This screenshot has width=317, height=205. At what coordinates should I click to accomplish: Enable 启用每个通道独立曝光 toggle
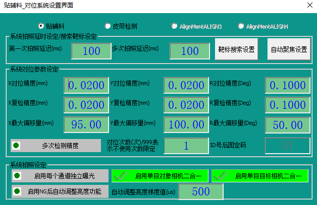pos(60,176)
